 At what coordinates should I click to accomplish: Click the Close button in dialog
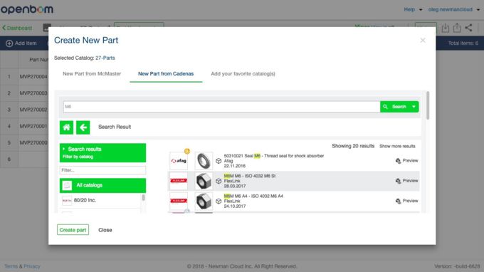[105, 230]
